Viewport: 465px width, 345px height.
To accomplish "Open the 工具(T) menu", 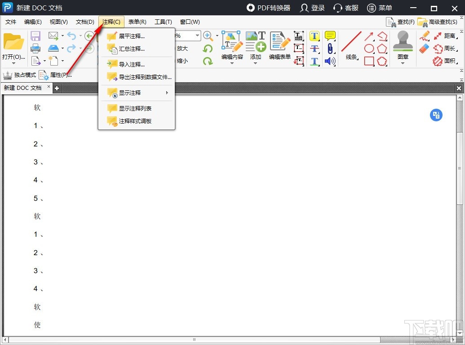I will [x=163, y=22].
